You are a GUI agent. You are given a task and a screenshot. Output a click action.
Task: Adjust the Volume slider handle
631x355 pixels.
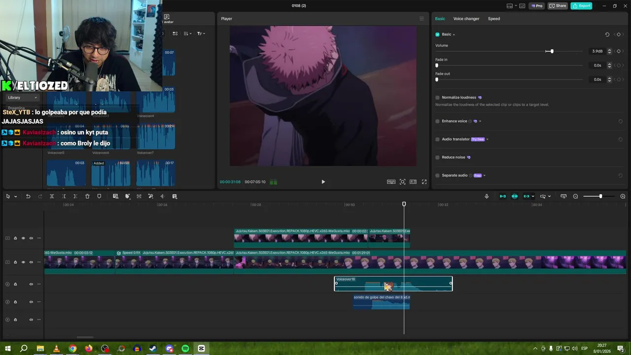pos(552,51)
